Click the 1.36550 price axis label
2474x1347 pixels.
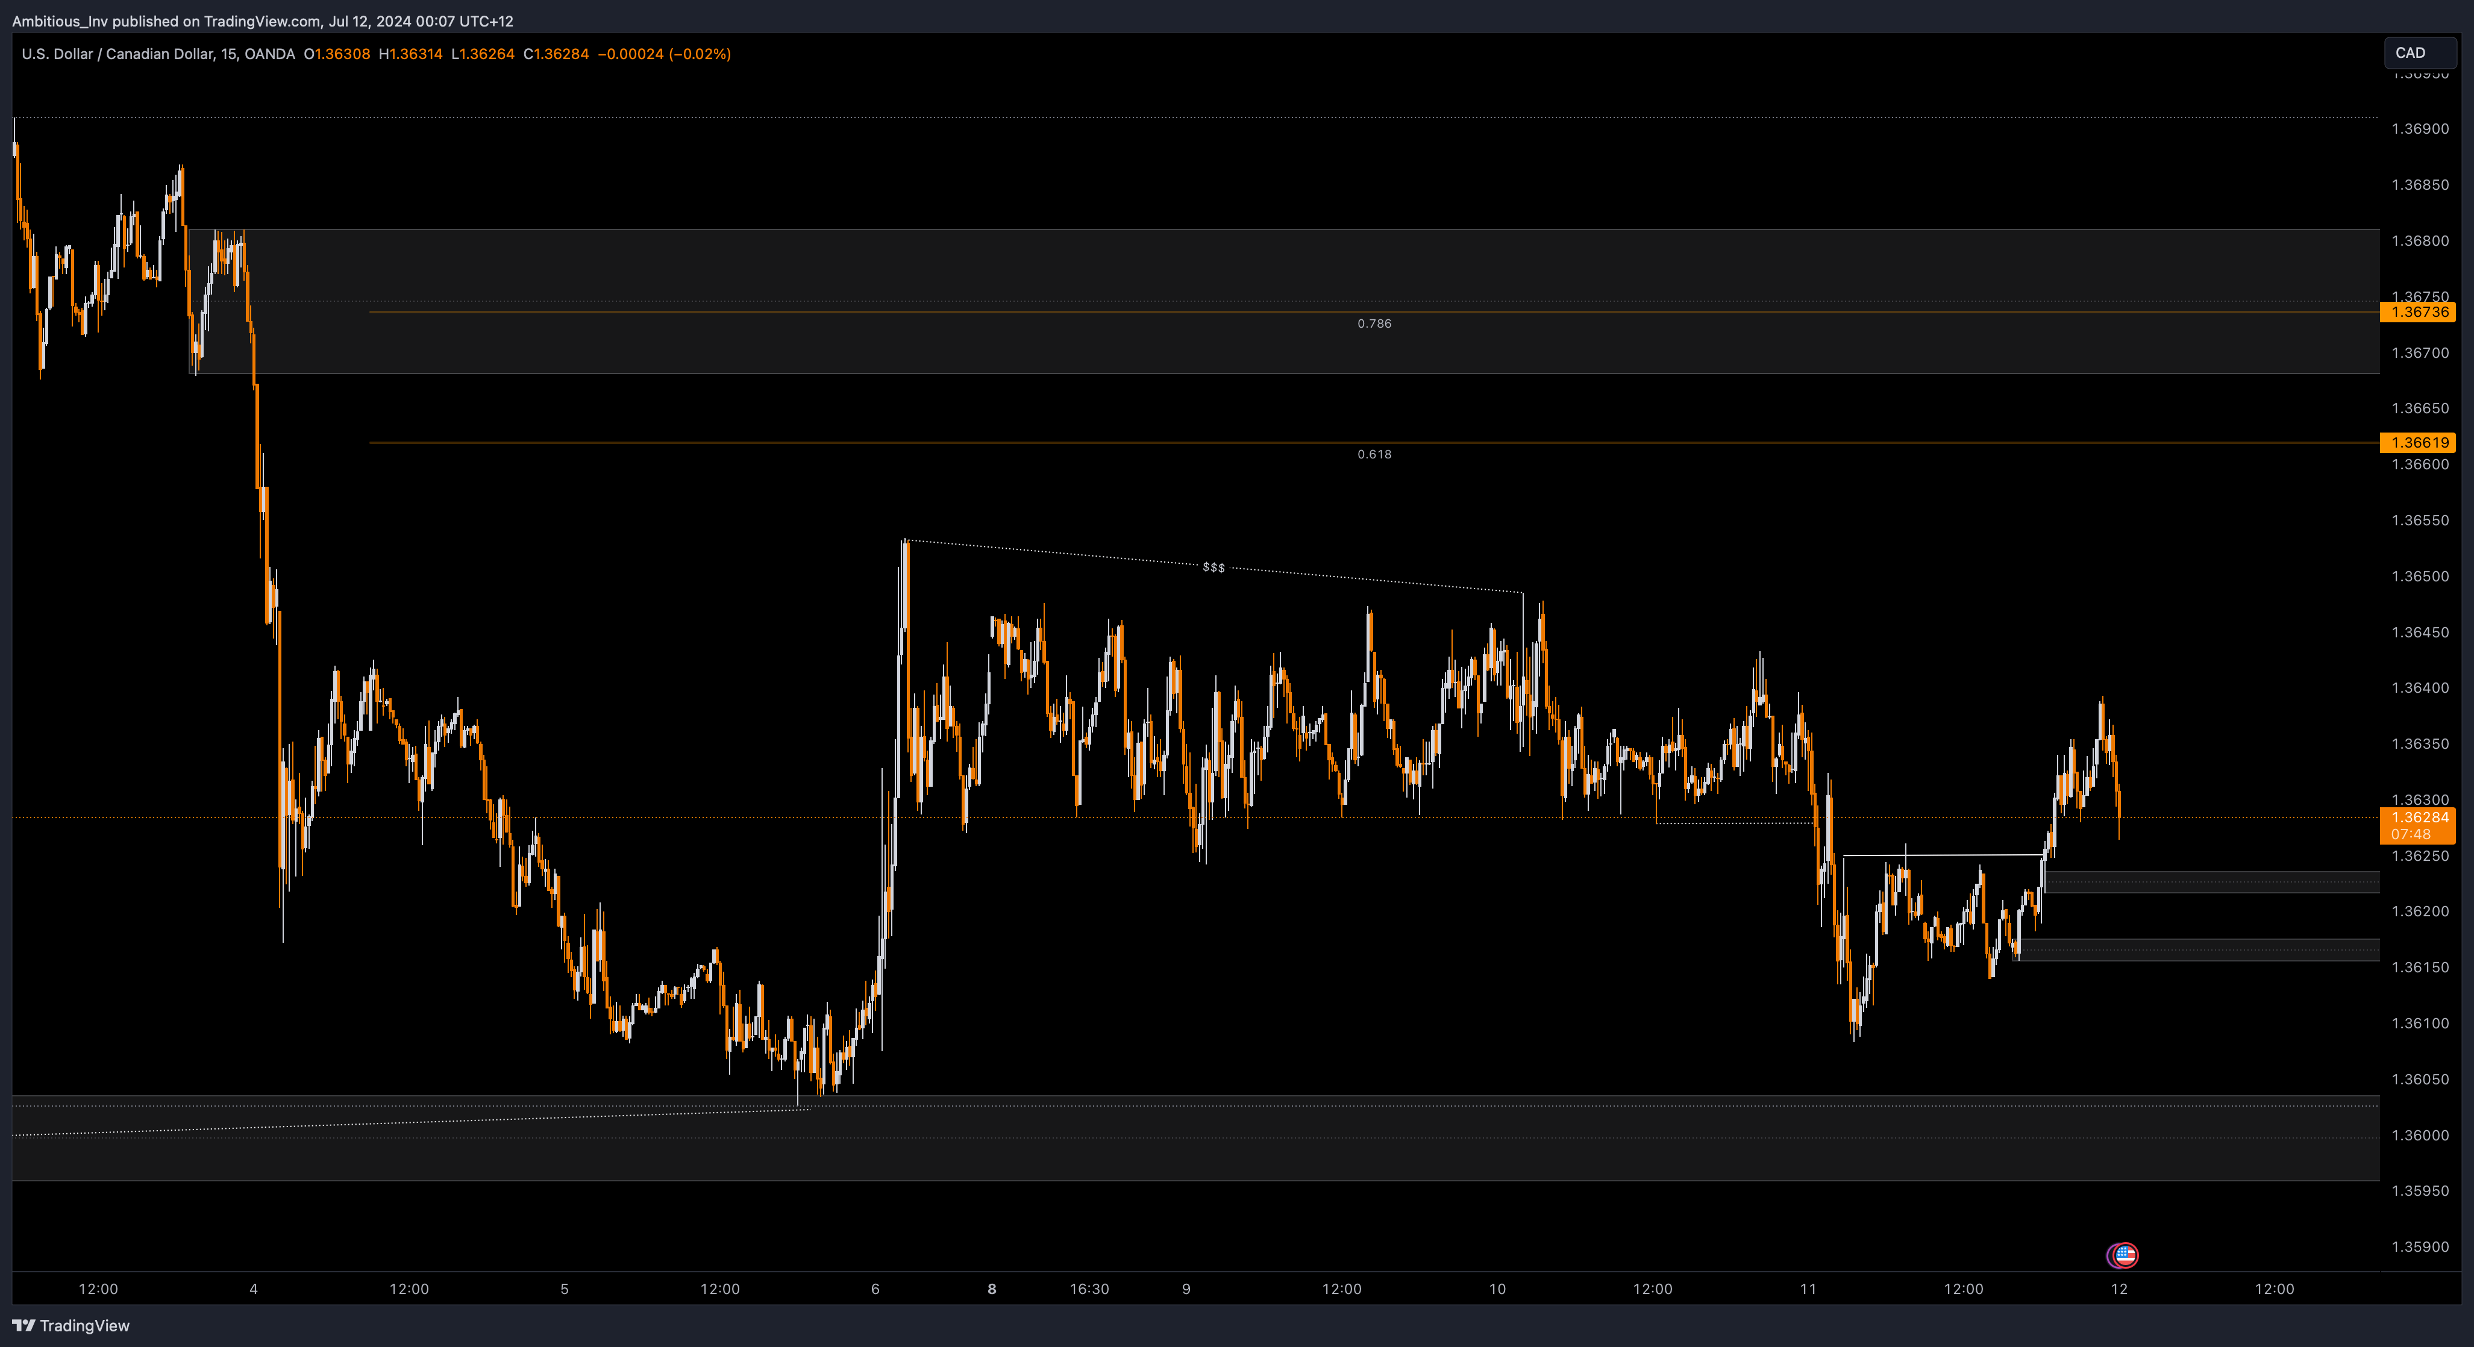pos(2420,520)
